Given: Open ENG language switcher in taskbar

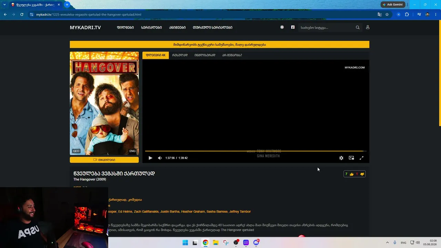Looking at the screenshot, I should pyautogui.click(x=403, y=242).
